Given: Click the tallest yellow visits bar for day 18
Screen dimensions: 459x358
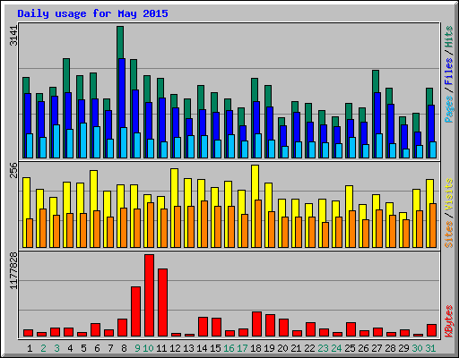Looking at the screenshot, I should coord(255,182).
